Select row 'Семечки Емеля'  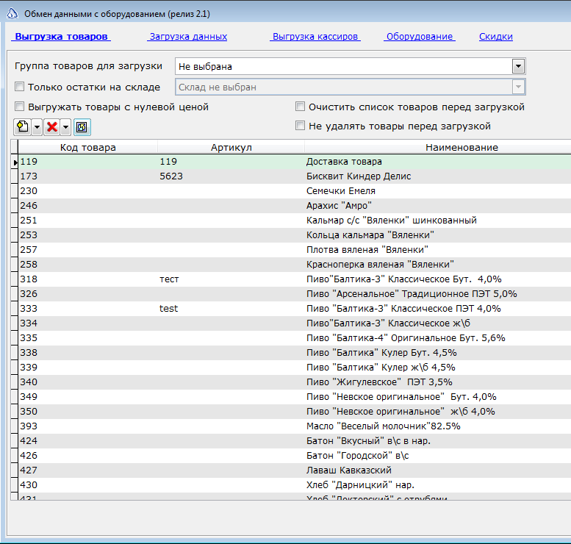294,191
